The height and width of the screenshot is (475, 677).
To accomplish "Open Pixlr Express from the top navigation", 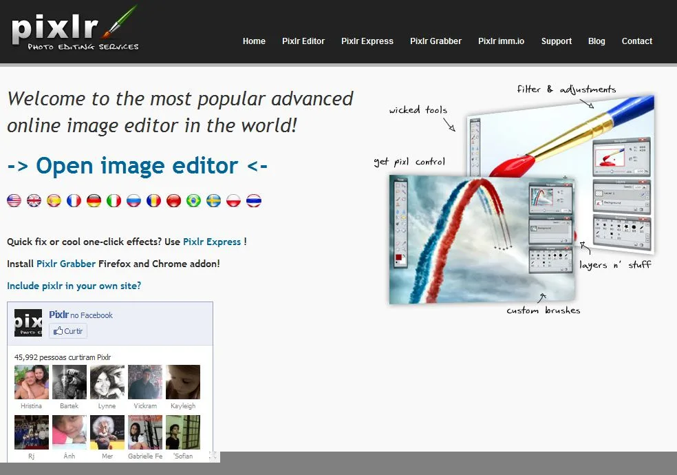I will click(x=367, y=41).
